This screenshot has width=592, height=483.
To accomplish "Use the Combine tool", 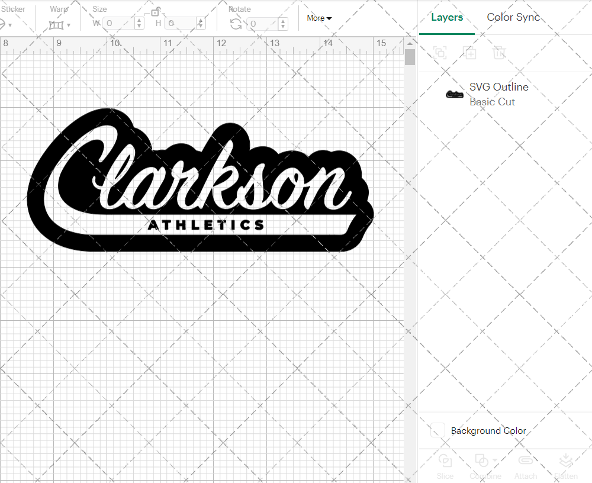I will point(482,466).
